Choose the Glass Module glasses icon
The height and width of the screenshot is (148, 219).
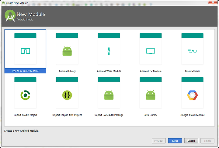(192, 51)
